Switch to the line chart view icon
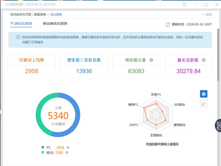This screenshot has height=166, width=221. point(204,104)
